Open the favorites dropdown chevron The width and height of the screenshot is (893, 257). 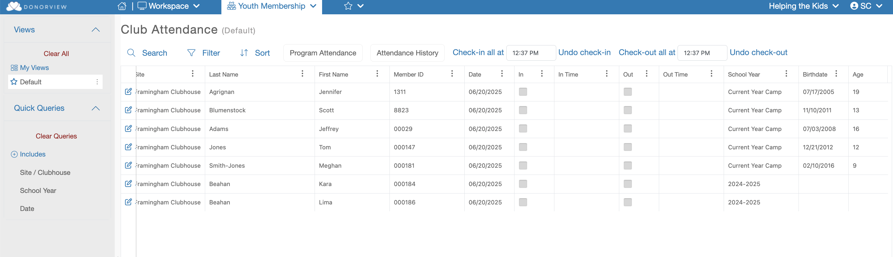tap(360, 6)
